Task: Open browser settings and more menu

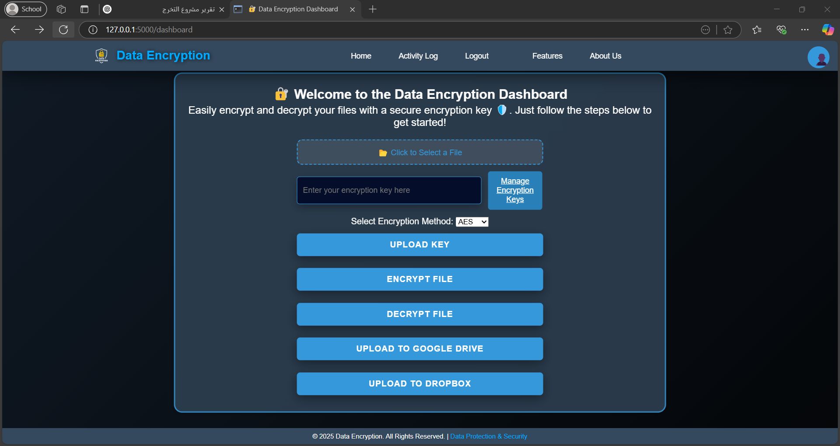Action: pos(805,30)
